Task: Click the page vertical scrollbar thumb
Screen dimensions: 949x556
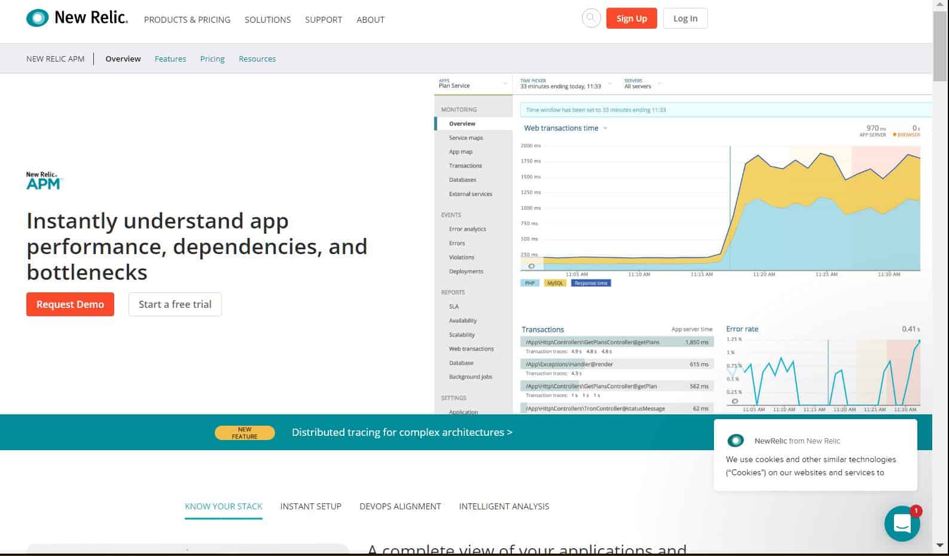Action: click(940, 46)
